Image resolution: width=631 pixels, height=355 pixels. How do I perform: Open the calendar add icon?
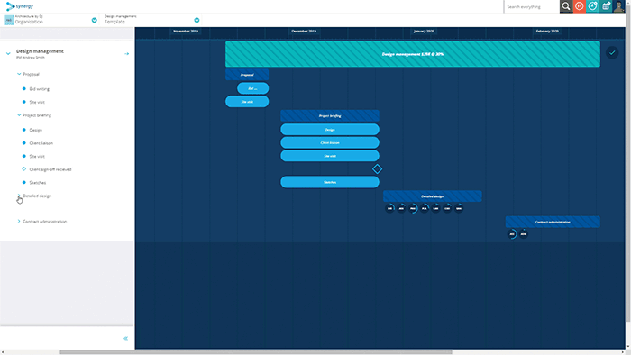(x=606, y=6)
